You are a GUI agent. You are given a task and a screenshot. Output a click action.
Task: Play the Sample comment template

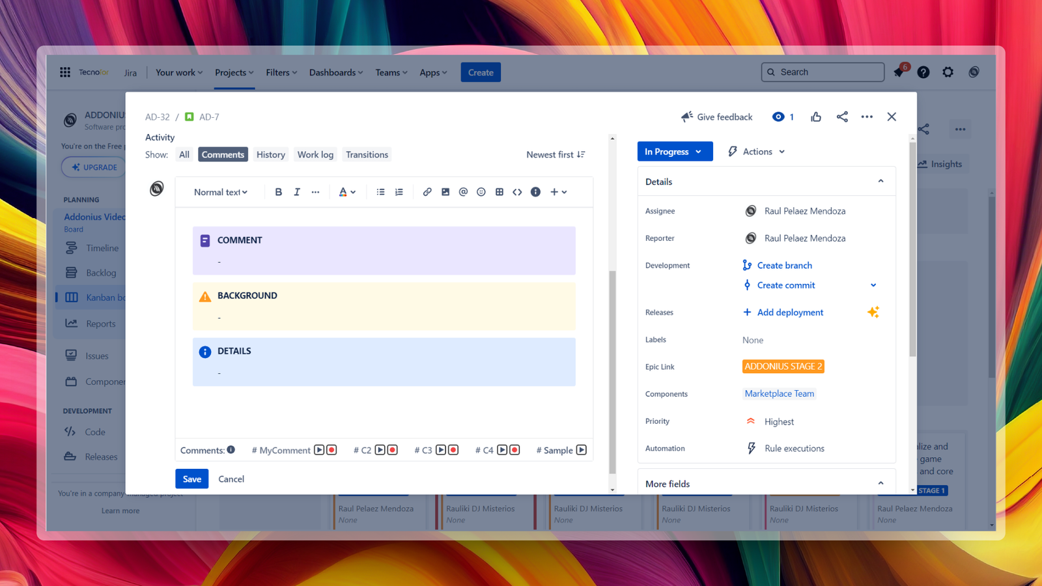coord(582,450)
